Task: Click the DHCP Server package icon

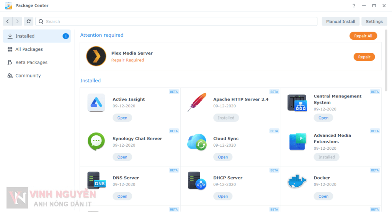Action: coord(197,181)
